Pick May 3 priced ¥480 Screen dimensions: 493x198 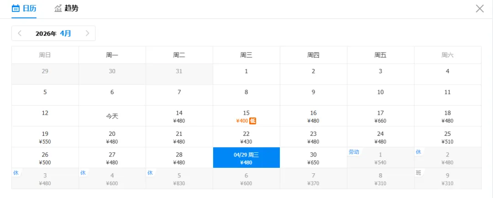(45, 178)
